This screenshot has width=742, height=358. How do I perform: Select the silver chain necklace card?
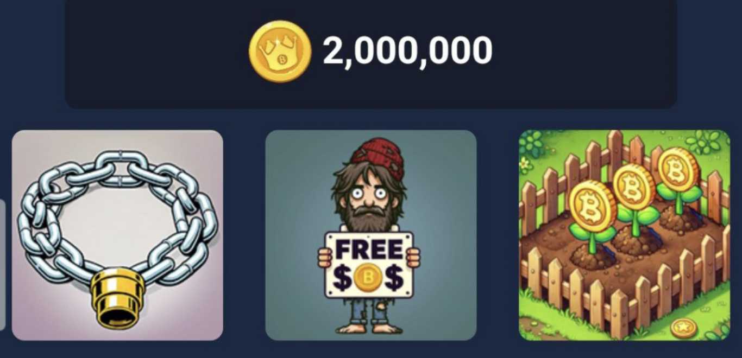pos(117,235)
